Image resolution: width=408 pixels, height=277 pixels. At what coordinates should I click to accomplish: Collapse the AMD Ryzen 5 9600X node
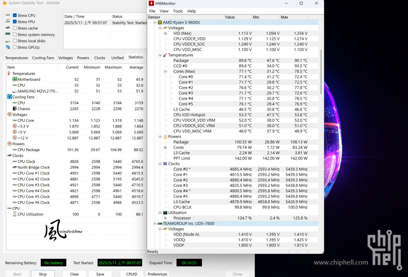tap(155, 23)
